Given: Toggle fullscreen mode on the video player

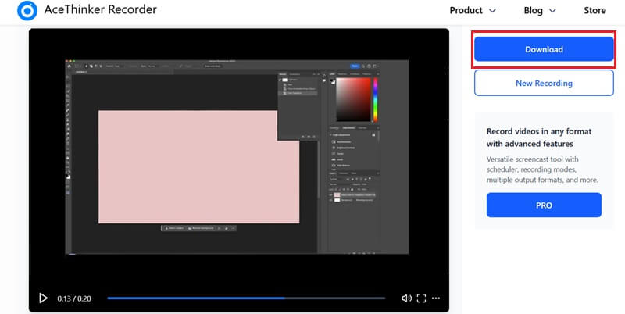Looking at the screenshot, I should pos(422,298).
